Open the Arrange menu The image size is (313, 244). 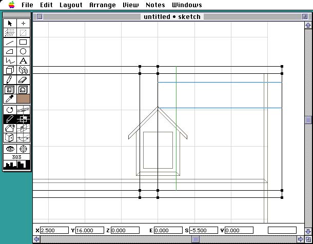[x=103, y=5]
